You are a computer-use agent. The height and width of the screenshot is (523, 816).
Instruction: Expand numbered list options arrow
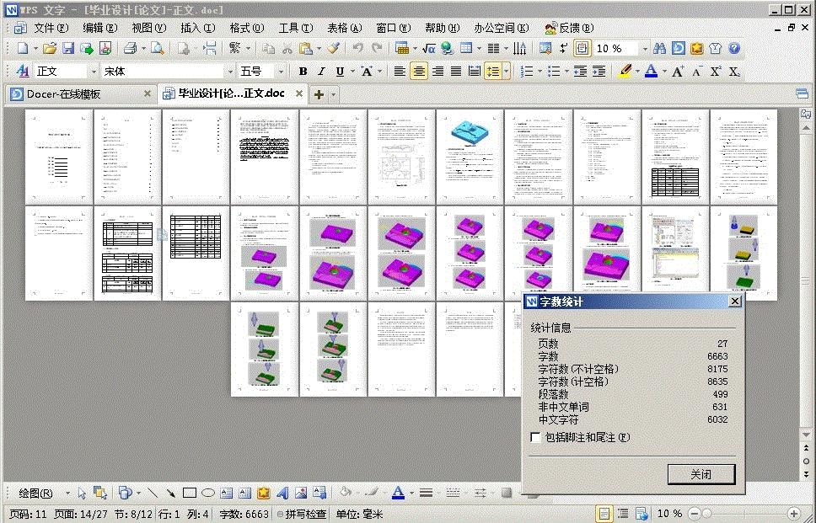(x=540, y=72)
